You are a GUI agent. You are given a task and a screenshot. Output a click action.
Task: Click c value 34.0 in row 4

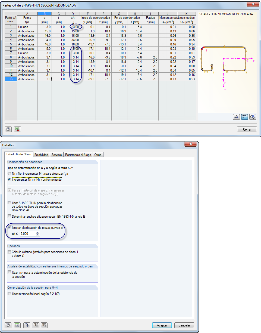[45, 40]
